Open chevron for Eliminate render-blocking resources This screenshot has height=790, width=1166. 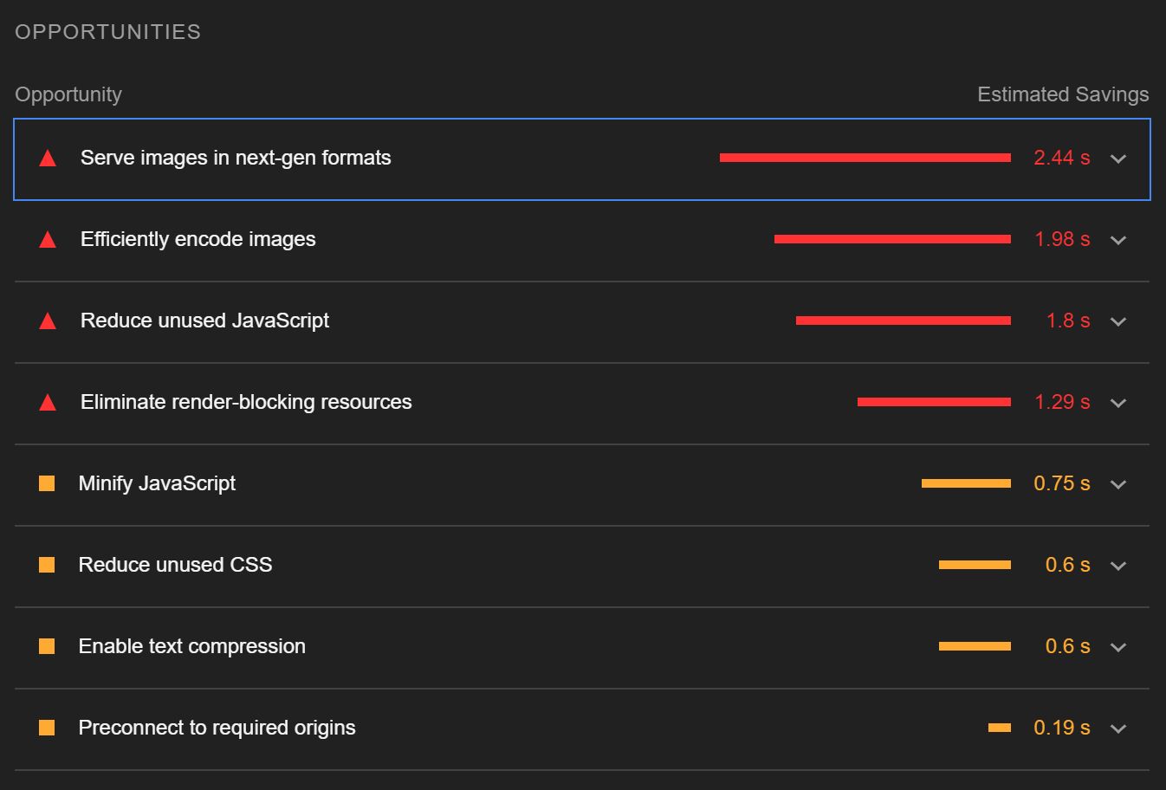click(x=1118, y=403)
